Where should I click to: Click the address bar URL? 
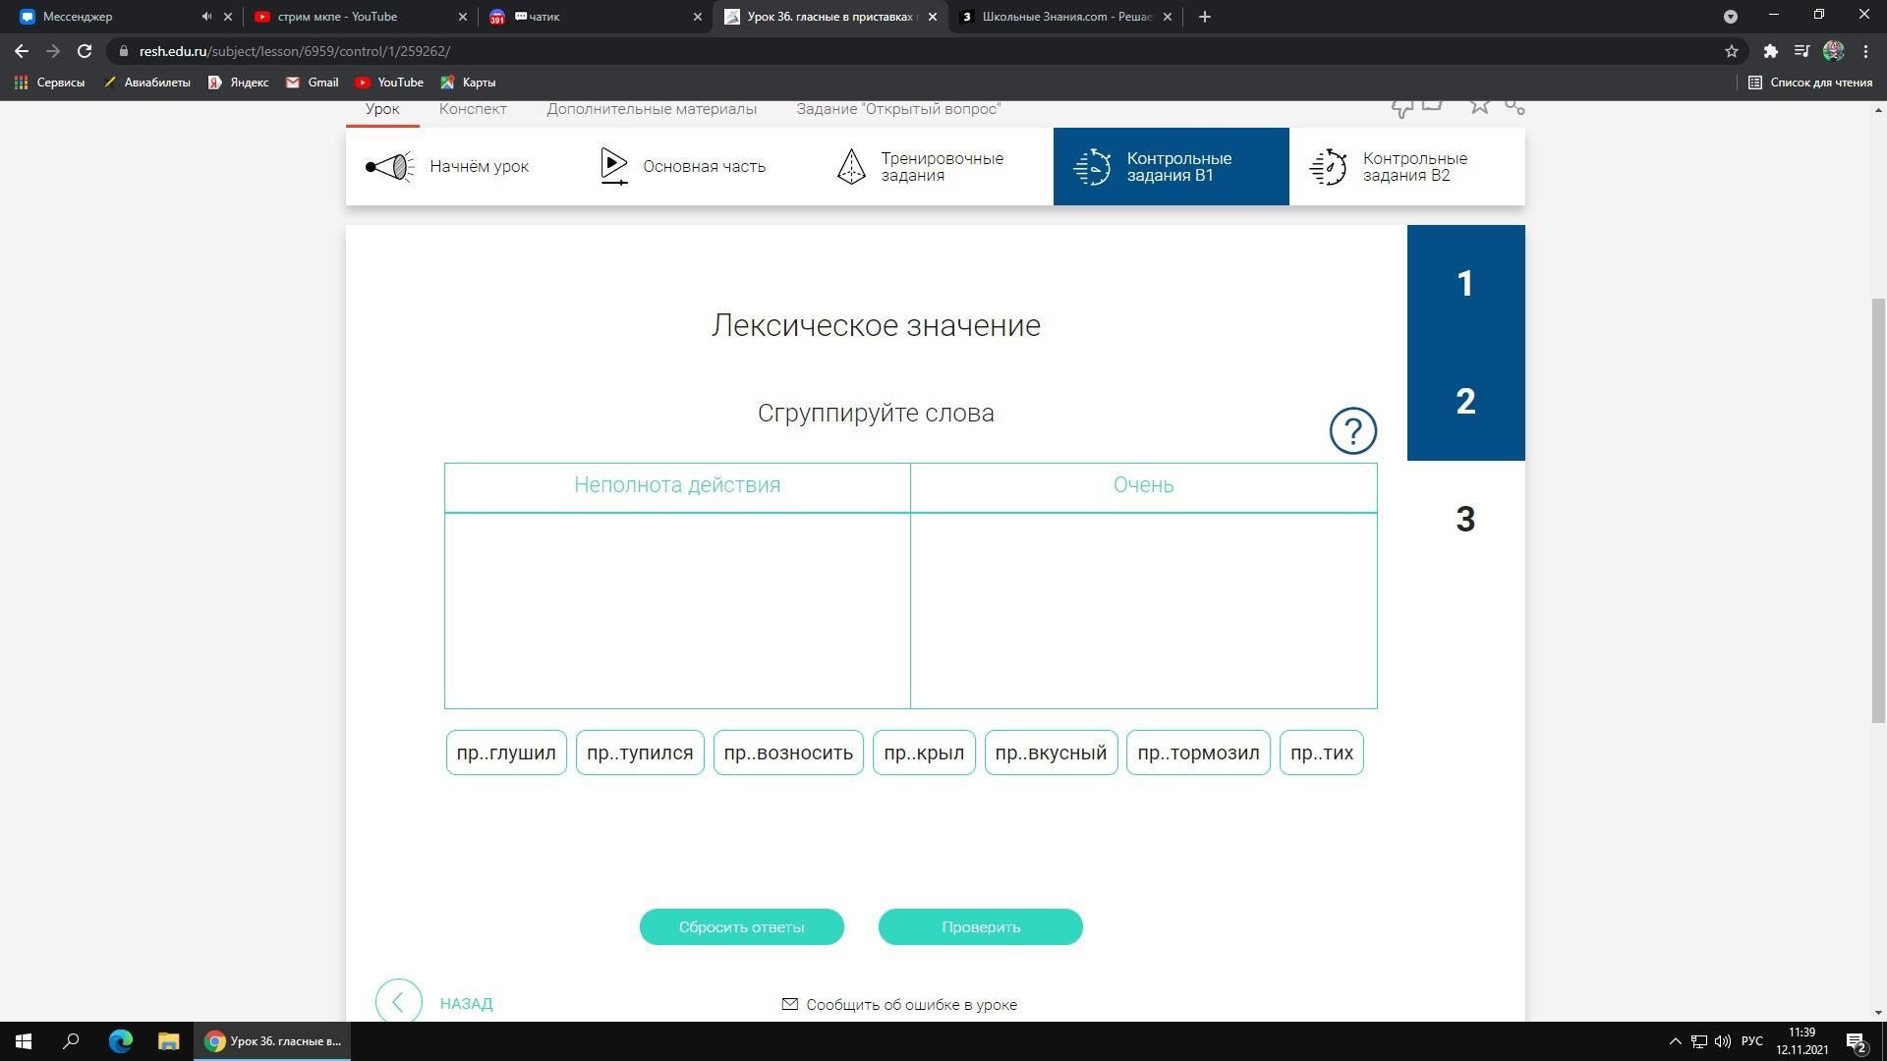[x=295, y=51]
